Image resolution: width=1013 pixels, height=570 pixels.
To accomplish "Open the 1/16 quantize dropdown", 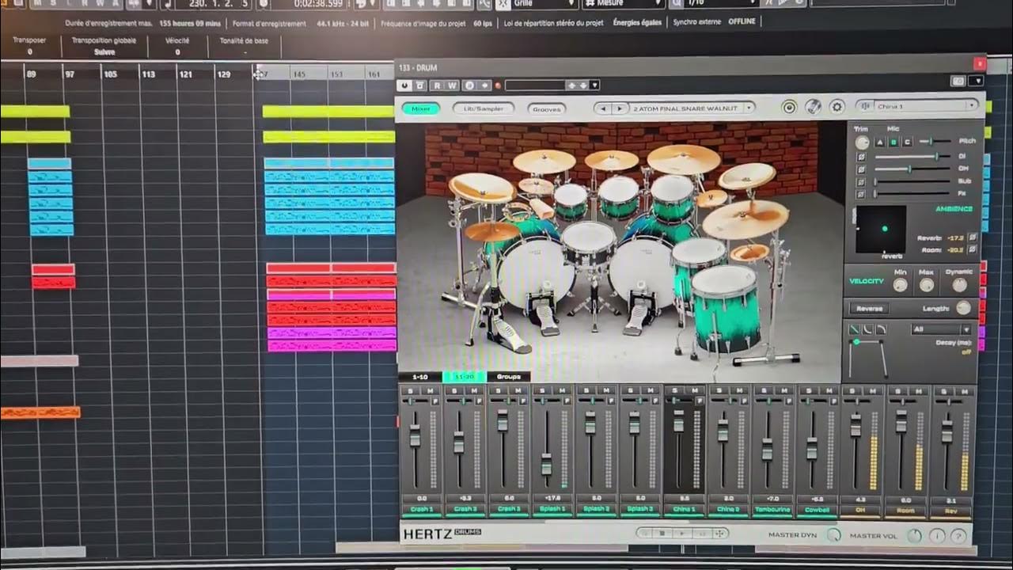I will coord(726,4).
